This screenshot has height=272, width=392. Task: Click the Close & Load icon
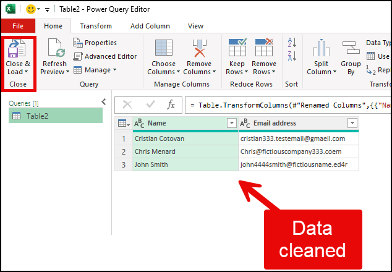click(17, 48)
